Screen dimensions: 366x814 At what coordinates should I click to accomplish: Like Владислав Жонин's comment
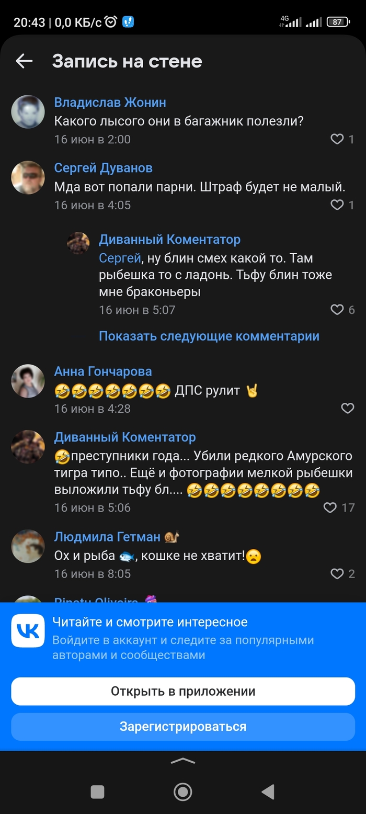[x=337, y=139]
